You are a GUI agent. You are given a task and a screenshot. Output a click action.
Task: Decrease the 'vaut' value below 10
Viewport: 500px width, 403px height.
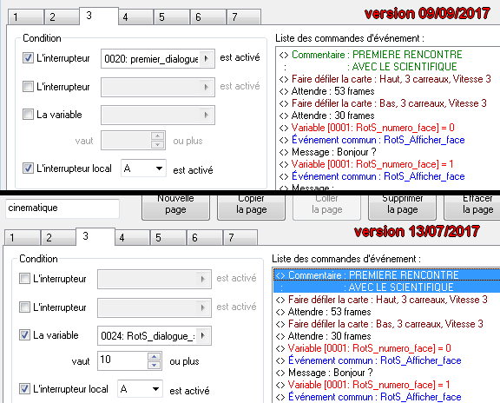pos(155,365)
